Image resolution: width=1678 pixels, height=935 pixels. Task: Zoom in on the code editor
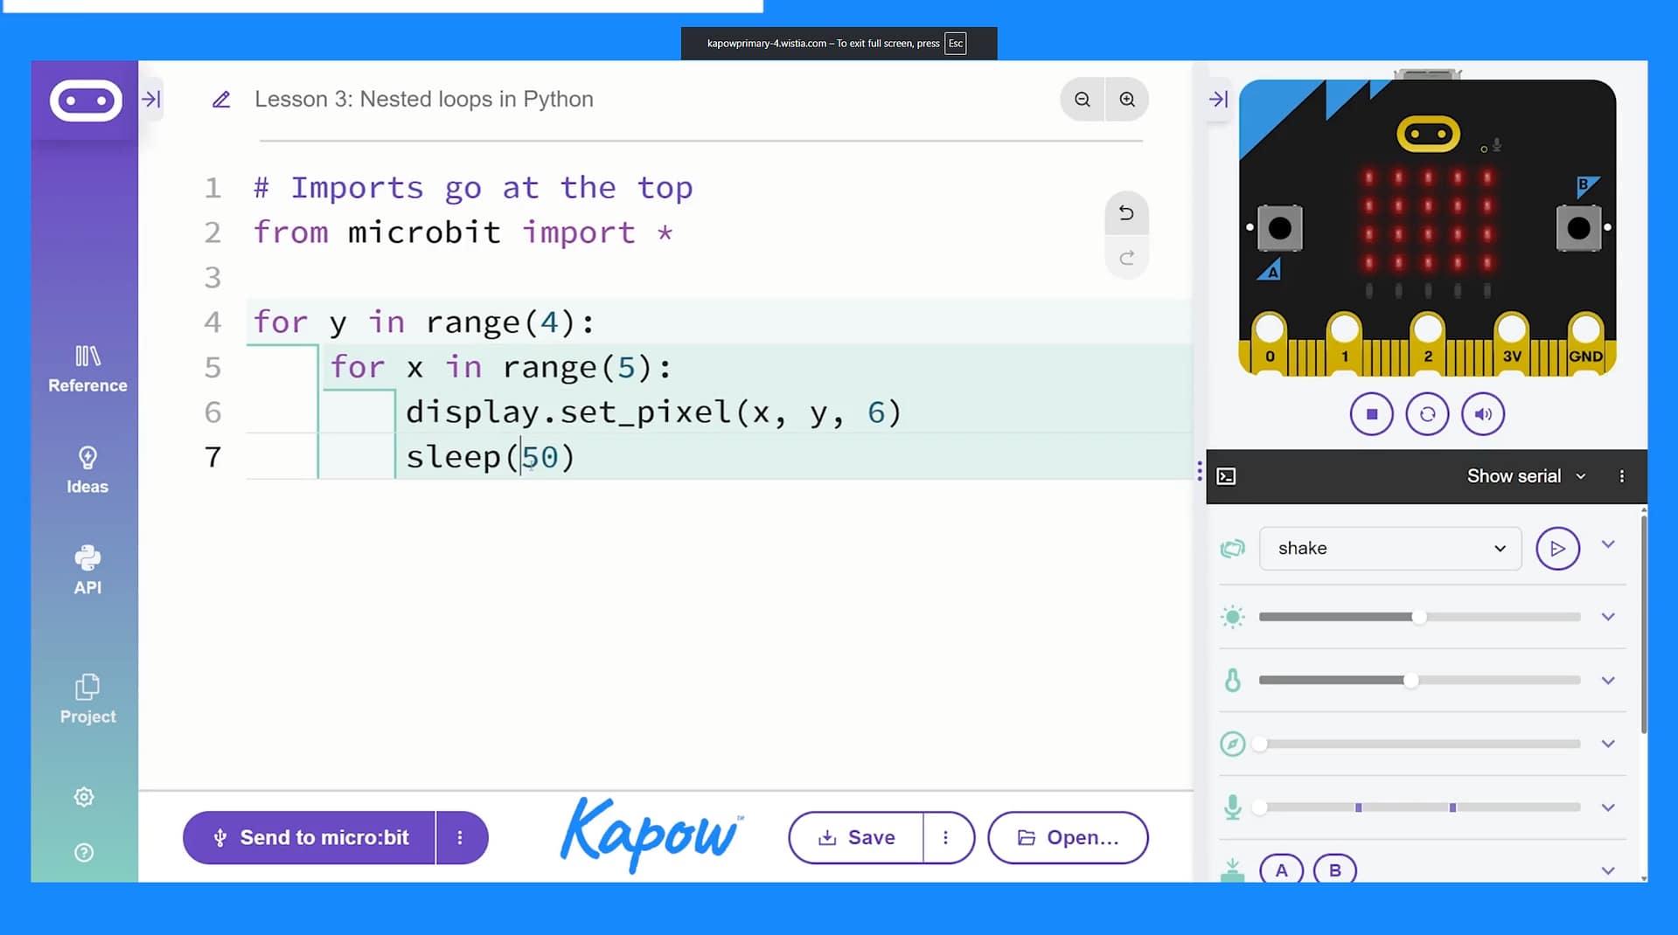pyautogui.click(x=1126, y=99)
